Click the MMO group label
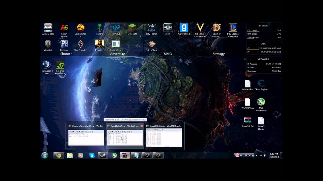323x181 pixels. pyautogui.click(x=168, y=54)
